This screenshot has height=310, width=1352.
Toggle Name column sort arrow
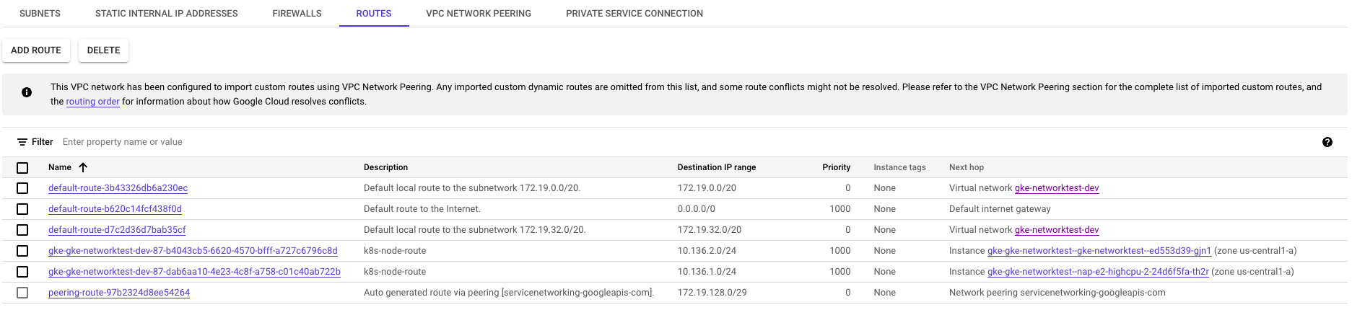tap(83, 167)
